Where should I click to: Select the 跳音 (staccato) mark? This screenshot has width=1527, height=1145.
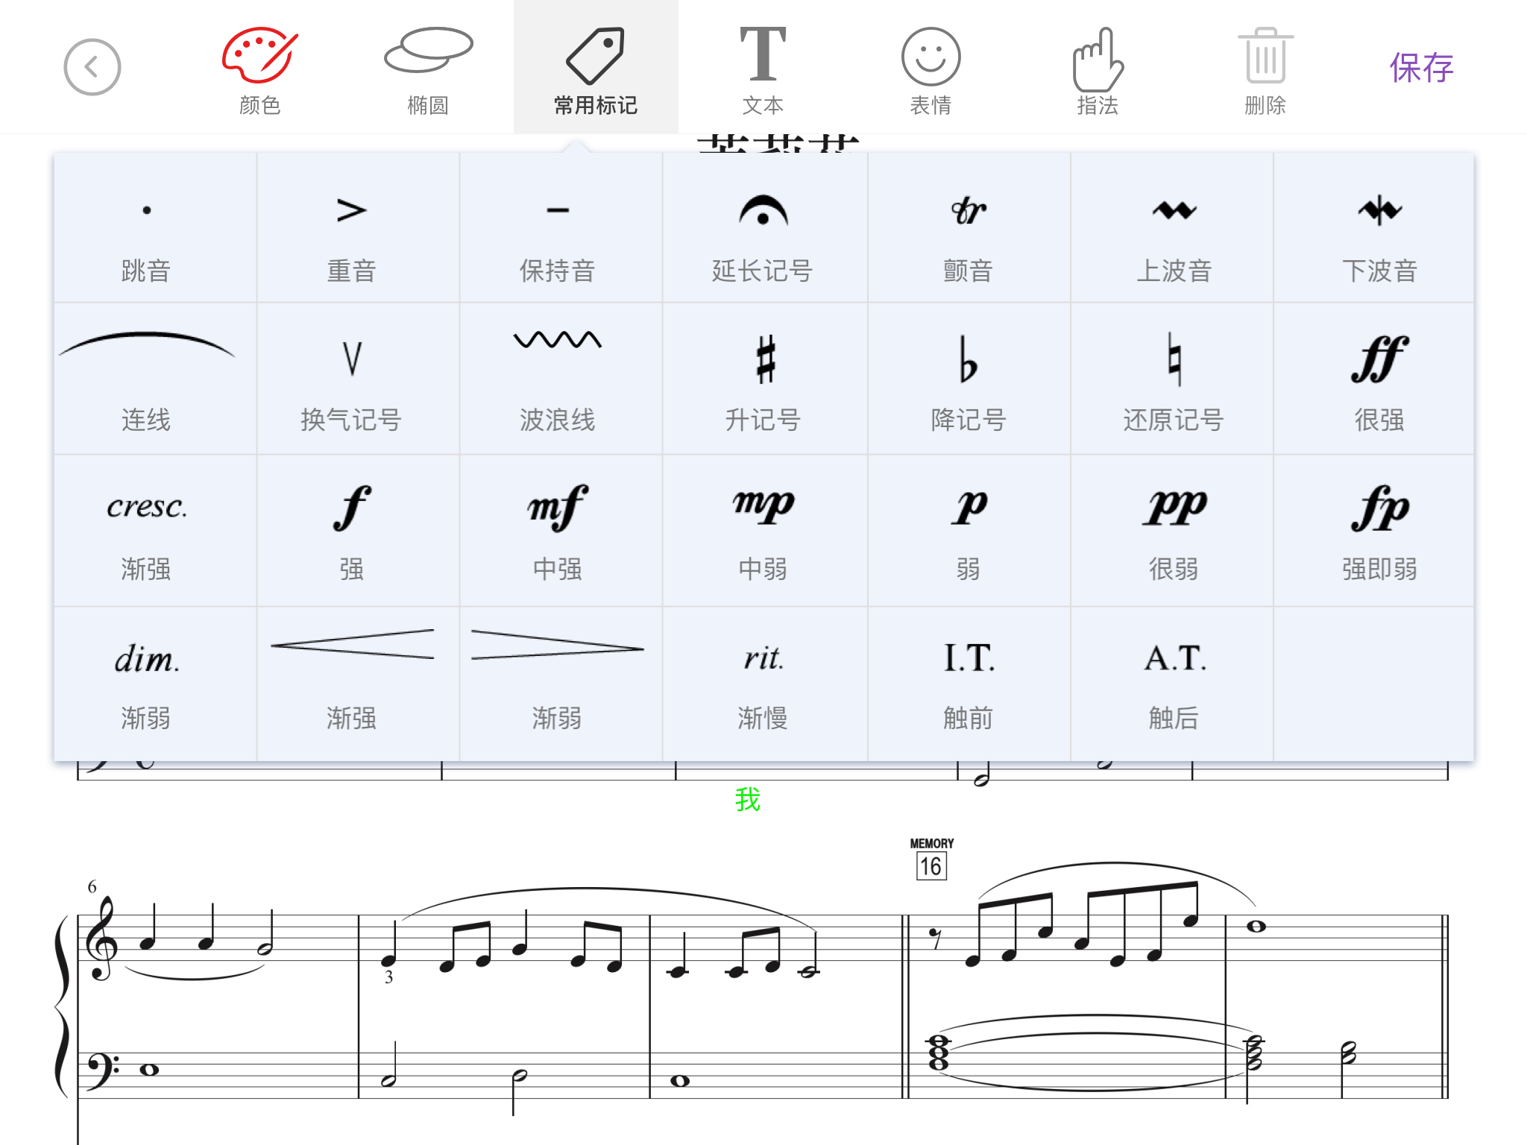145,227
